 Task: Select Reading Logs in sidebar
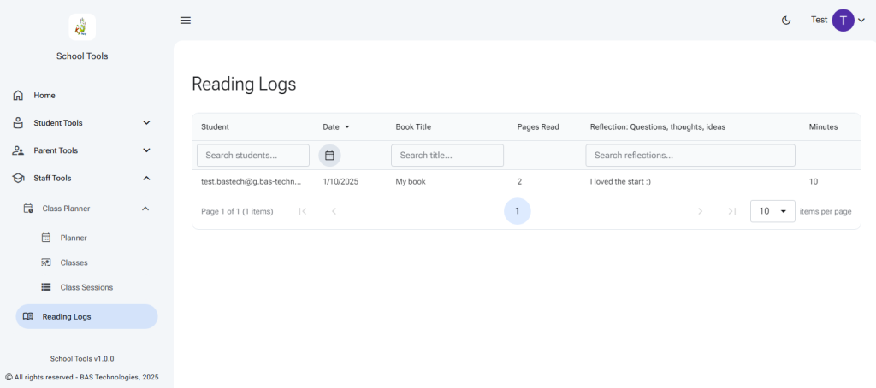coord(86,316)
